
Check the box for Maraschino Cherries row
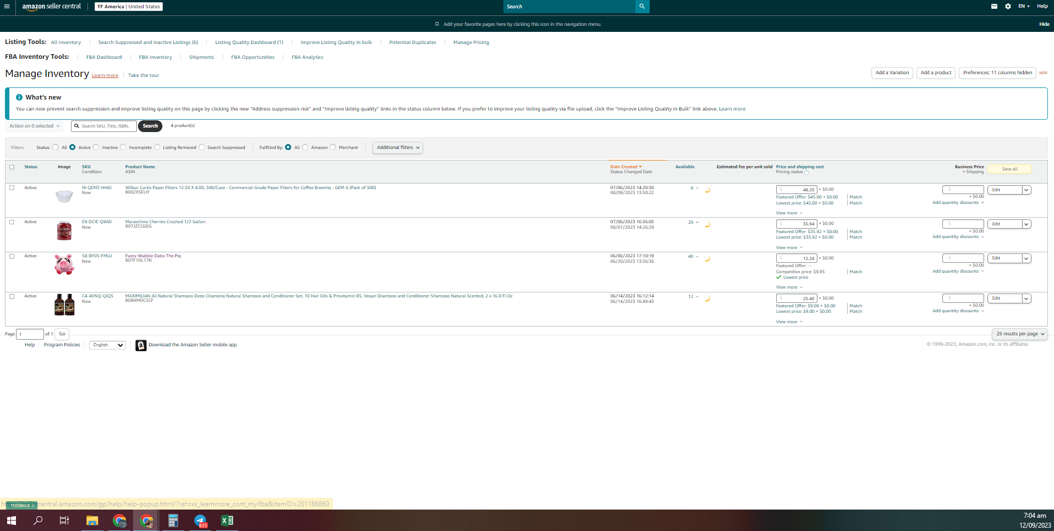pos(12,222)
